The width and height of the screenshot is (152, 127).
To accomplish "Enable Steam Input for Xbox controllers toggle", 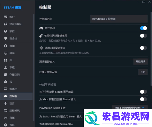I will (144, 99).
